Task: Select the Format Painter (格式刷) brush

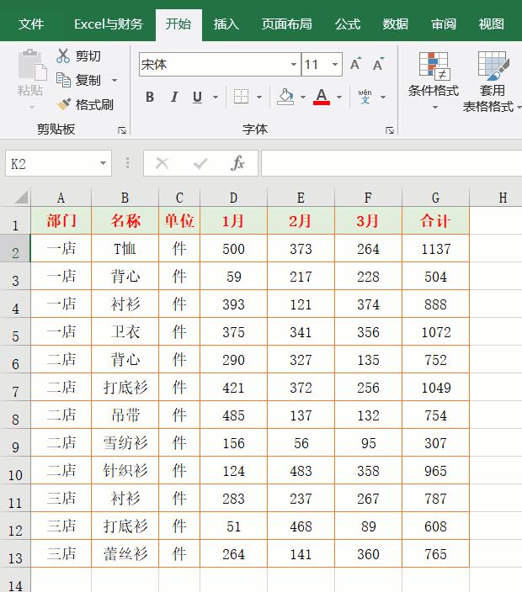Action: click(63, 104)
